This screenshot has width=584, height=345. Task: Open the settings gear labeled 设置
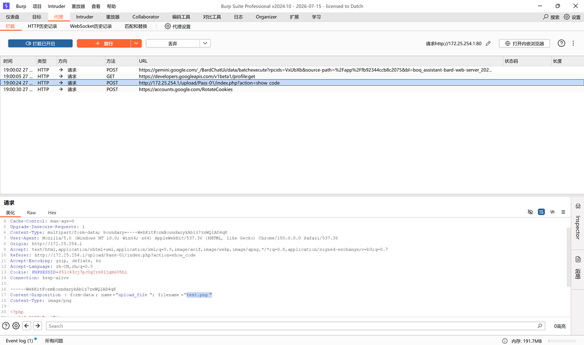pyautogui.click(x=572, y=17)
